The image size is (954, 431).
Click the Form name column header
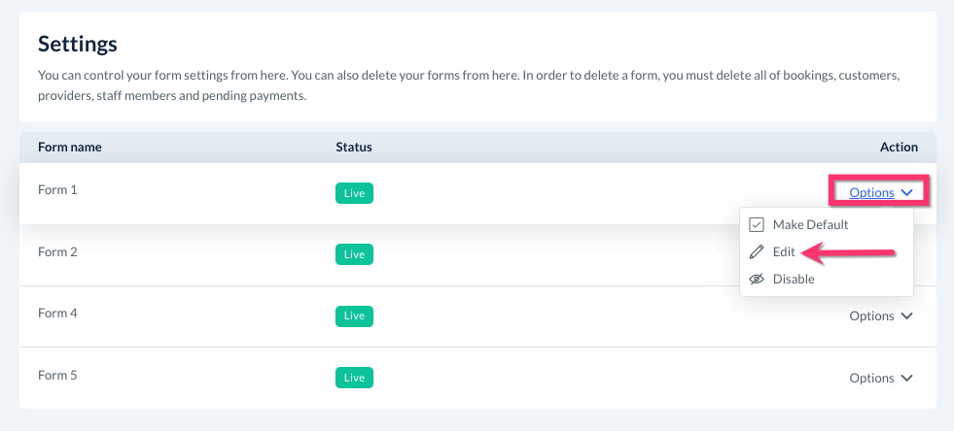(70, 148)
